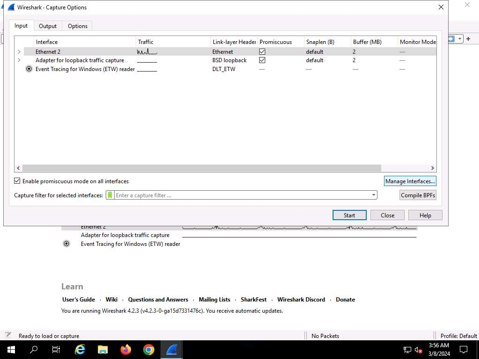This screenshot has width=479, height=359.
Task: Expand the Ethernet 2 interface row
Action: pyautogui.click(x=19, y=52)
